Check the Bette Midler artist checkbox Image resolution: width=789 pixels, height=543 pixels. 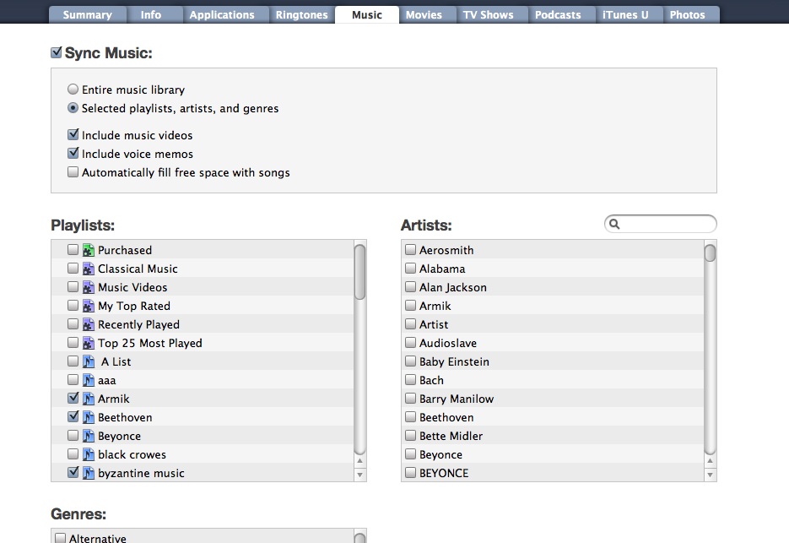click(411, 435)
